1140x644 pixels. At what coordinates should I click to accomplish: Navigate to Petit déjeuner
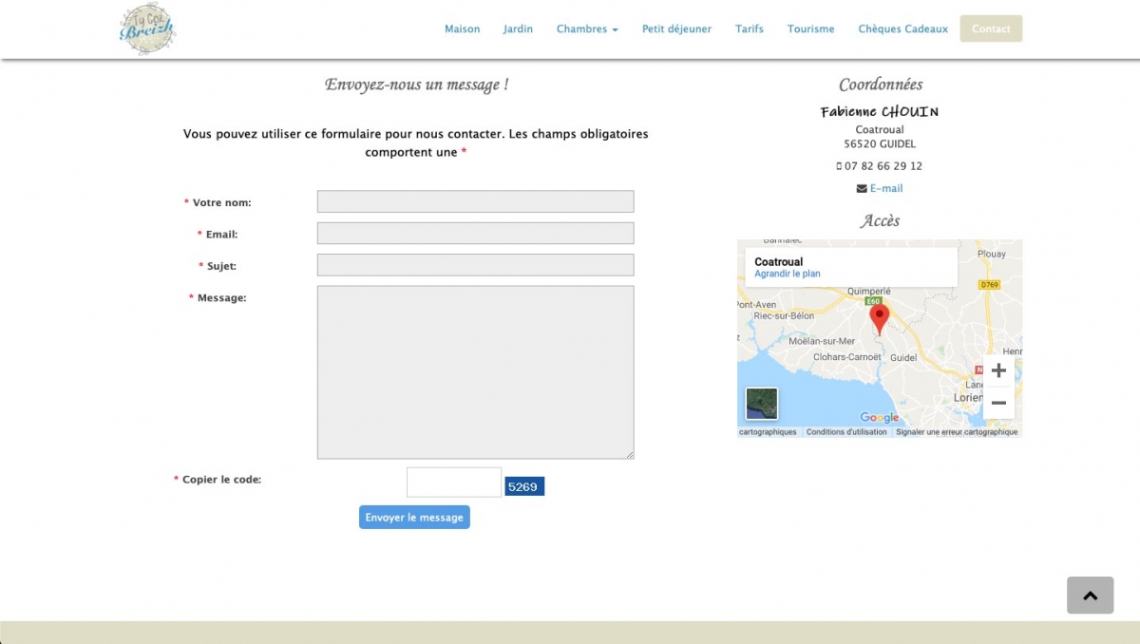676,28
